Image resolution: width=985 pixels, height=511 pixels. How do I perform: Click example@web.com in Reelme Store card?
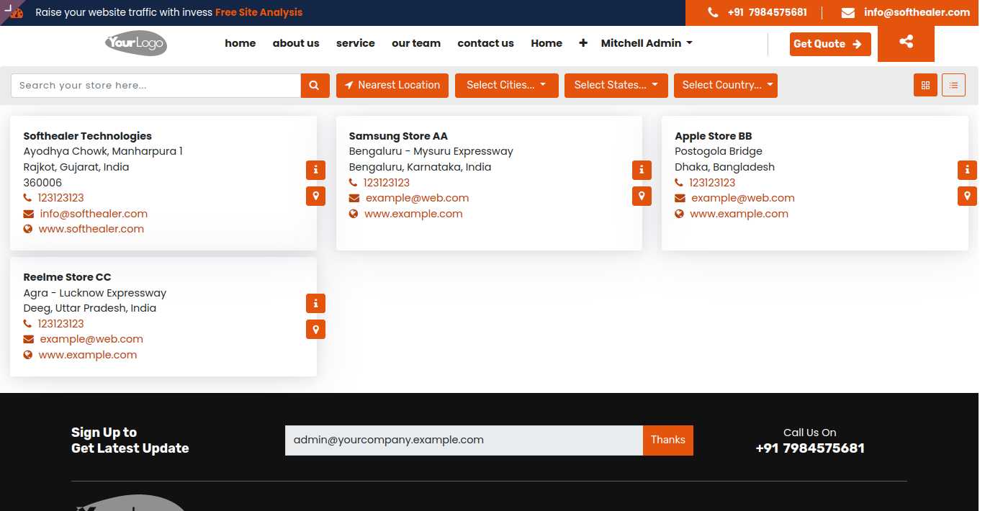click(91, 339)
